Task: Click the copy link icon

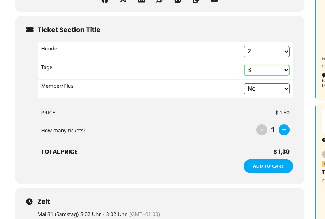Action: click(x=196, y=1)
